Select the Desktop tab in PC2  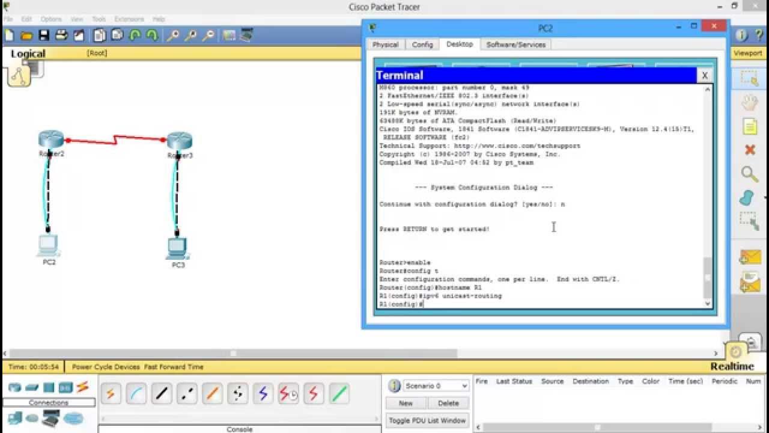(460, 44)
